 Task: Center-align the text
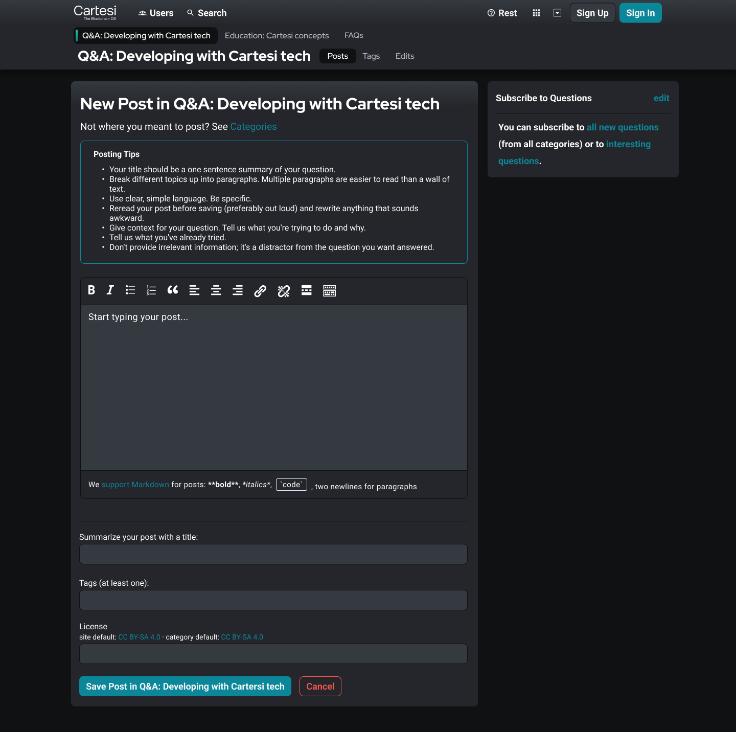click(x=216, y=290)
